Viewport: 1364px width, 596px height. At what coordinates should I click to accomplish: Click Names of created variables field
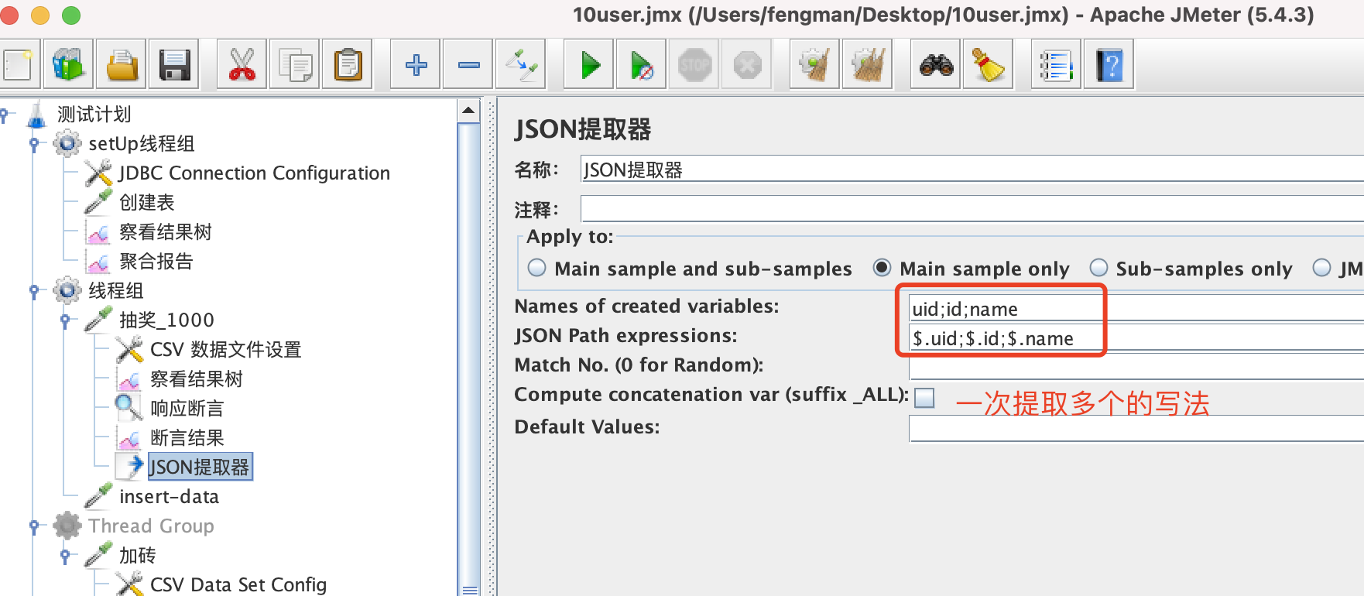click(1136, 309)
